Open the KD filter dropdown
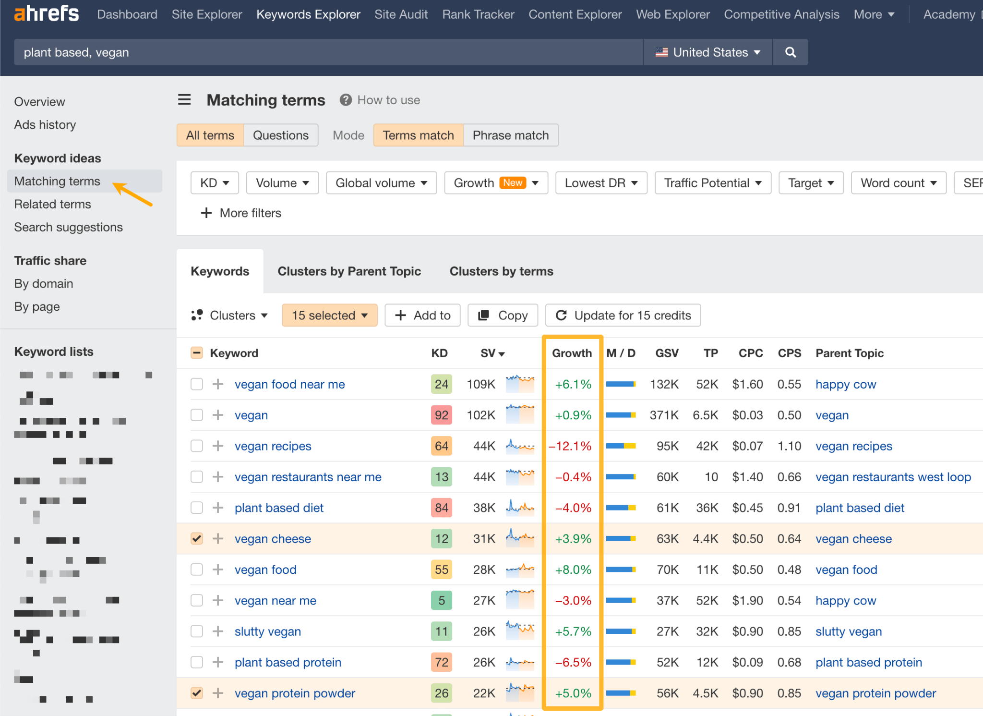The height and width of the screenshot is (716, 983). (214, 182)
